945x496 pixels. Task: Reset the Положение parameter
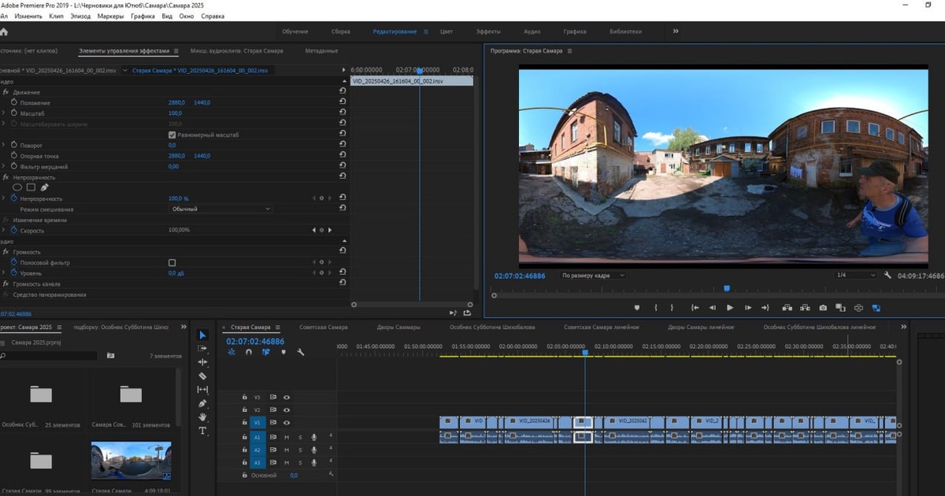(x=343, y=102)
